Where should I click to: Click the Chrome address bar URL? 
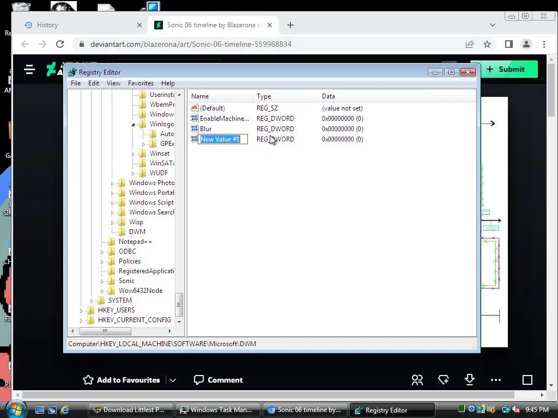[191, 44]
